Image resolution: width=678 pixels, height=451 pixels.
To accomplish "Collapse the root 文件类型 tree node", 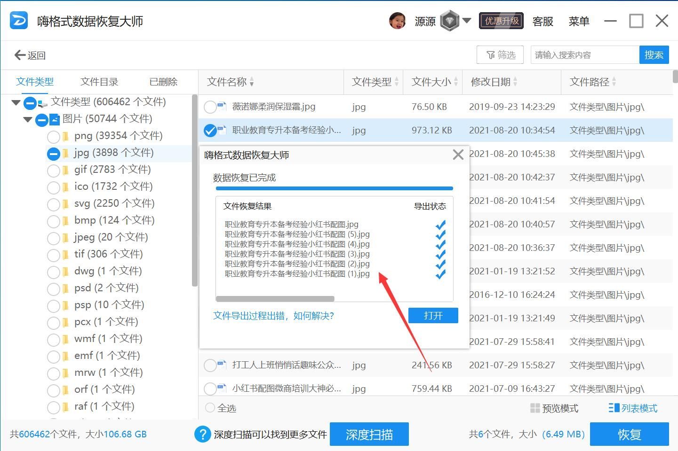I will (x=16, y=103).
